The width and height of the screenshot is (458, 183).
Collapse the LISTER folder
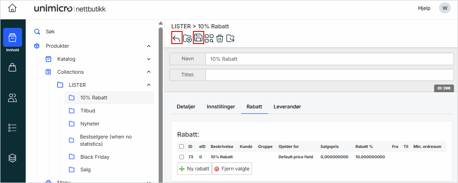coord(149,85)
